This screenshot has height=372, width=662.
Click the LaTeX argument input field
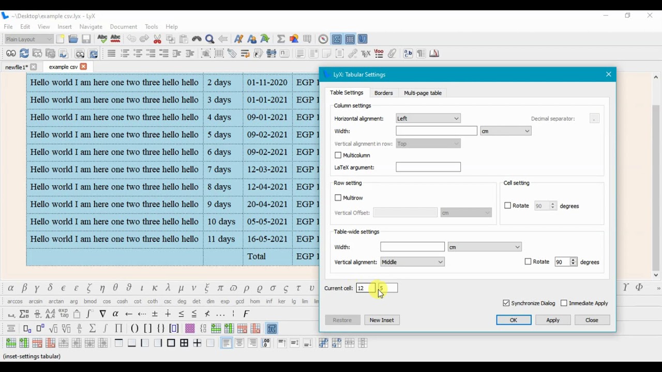428,167
